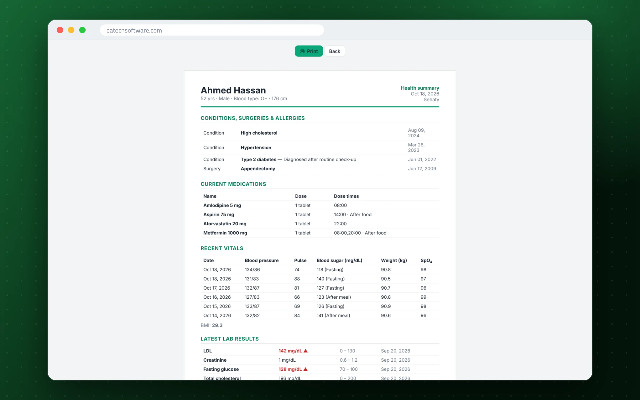Click the 133/87 blood pressure reading
The image size is (640, 400).
coord(252,306)
